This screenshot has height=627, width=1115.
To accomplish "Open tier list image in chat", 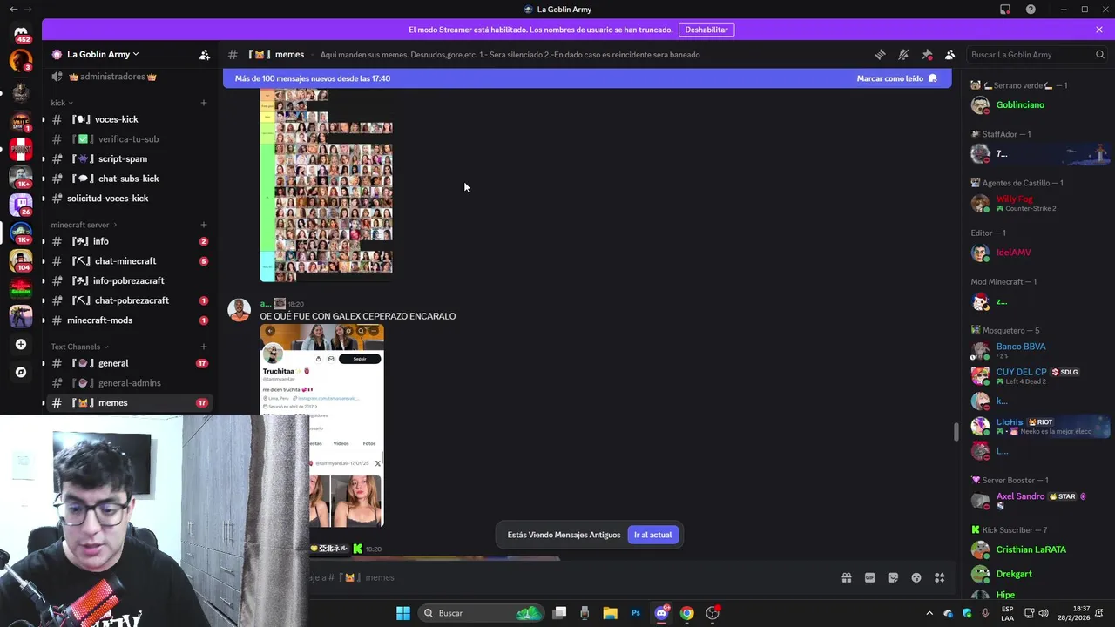I will pyautogui.click(x=327, y=185).
